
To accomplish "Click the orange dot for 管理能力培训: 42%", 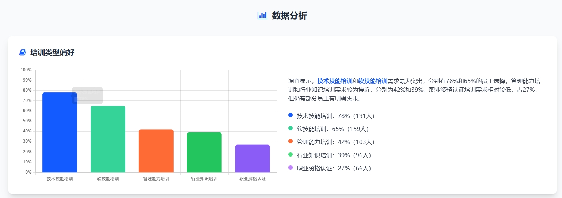I will [291, 141].
